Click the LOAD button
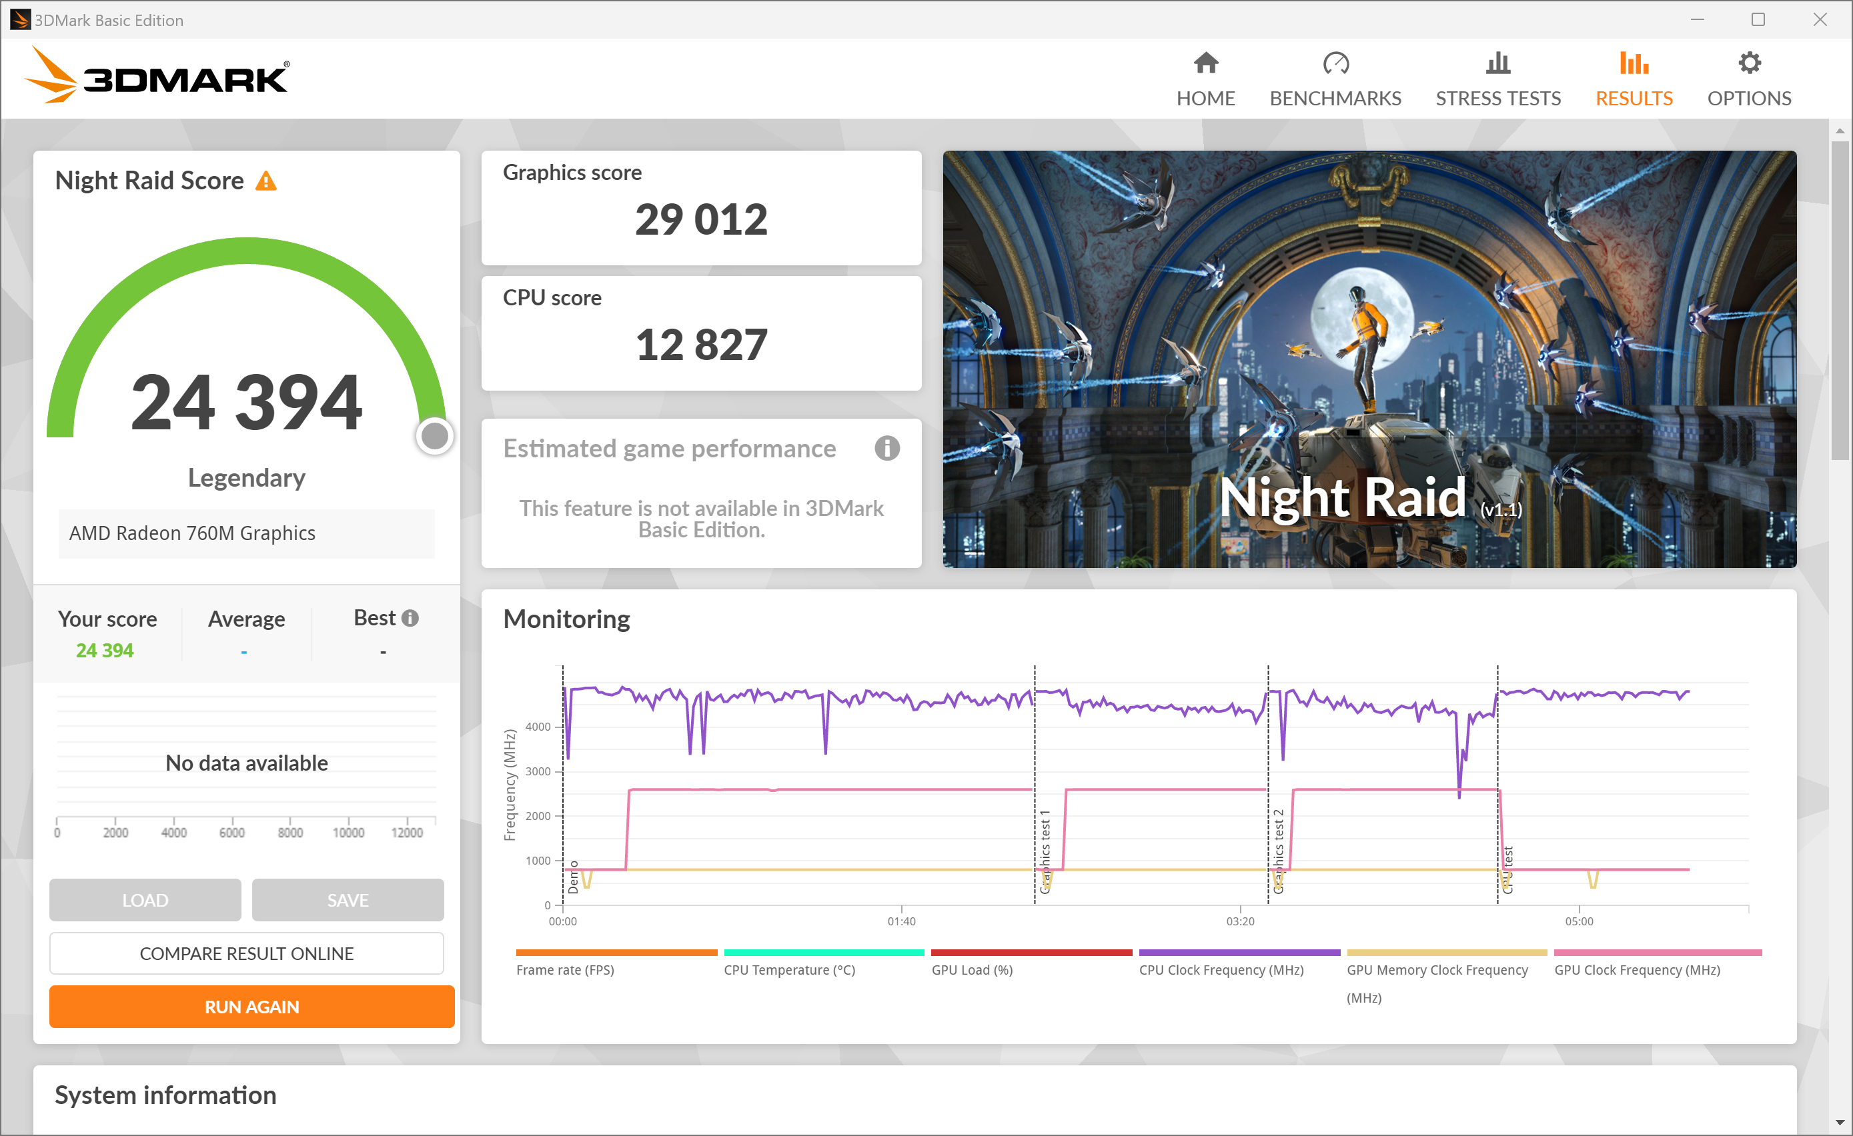 point(145,900)
